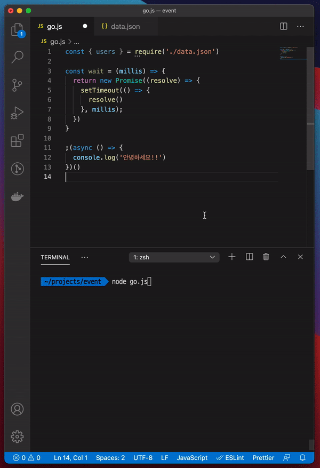Open the Accounts icon
The image size is (320, 468).
click(17, 409)
